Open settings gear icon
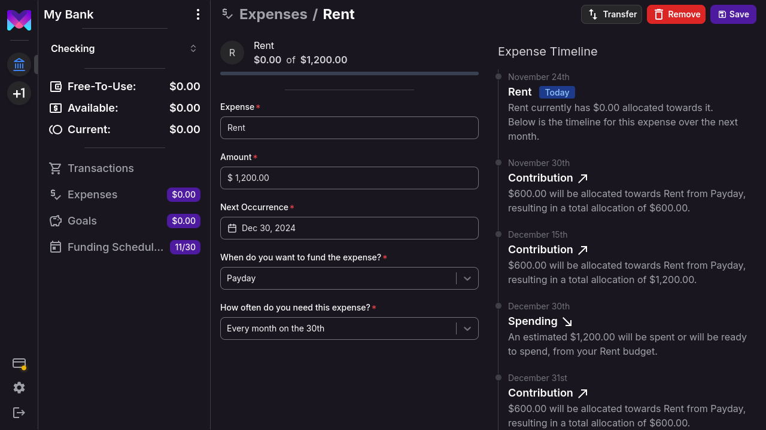Screen dimensions: 766x430 pyautogui.click(x=19, y=388)
